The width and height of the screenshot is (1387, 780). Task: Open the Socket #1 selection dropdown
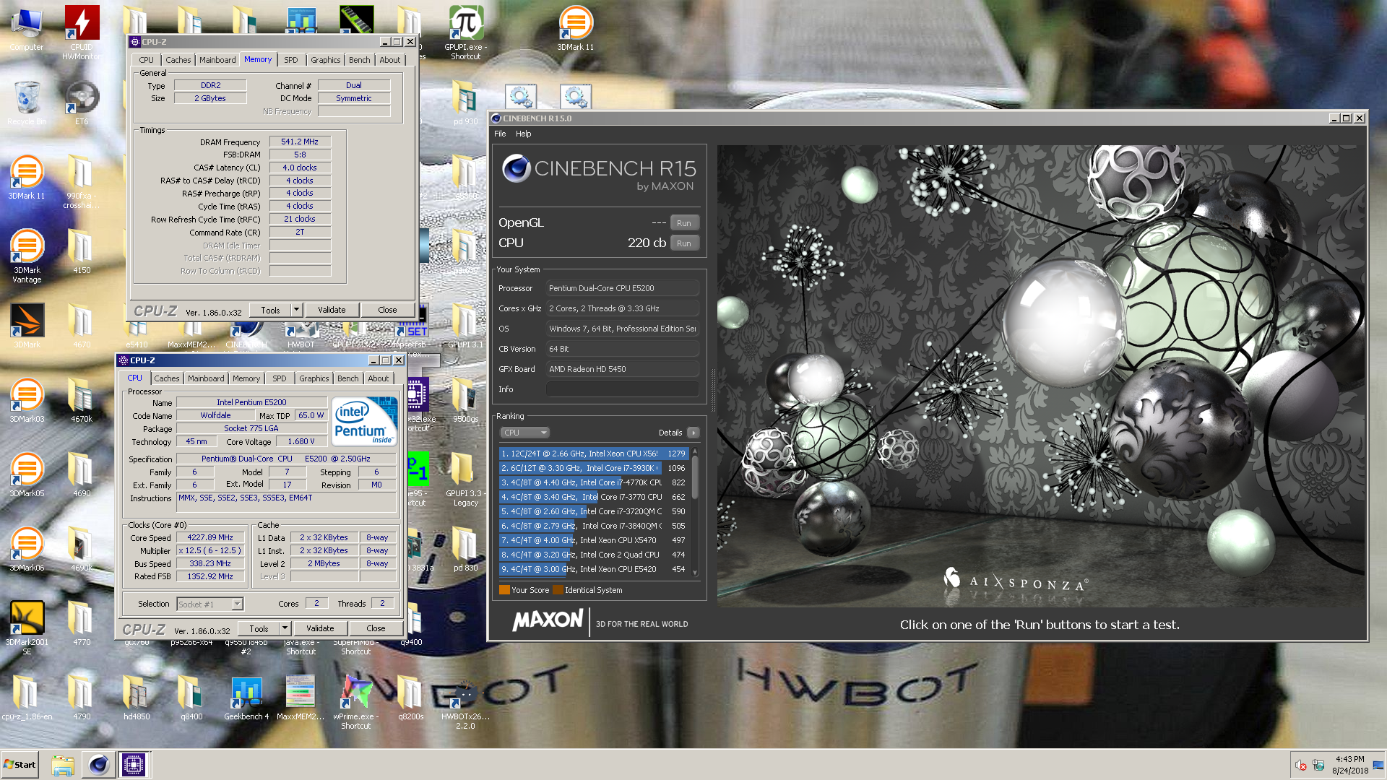click(x=210, y=604)
